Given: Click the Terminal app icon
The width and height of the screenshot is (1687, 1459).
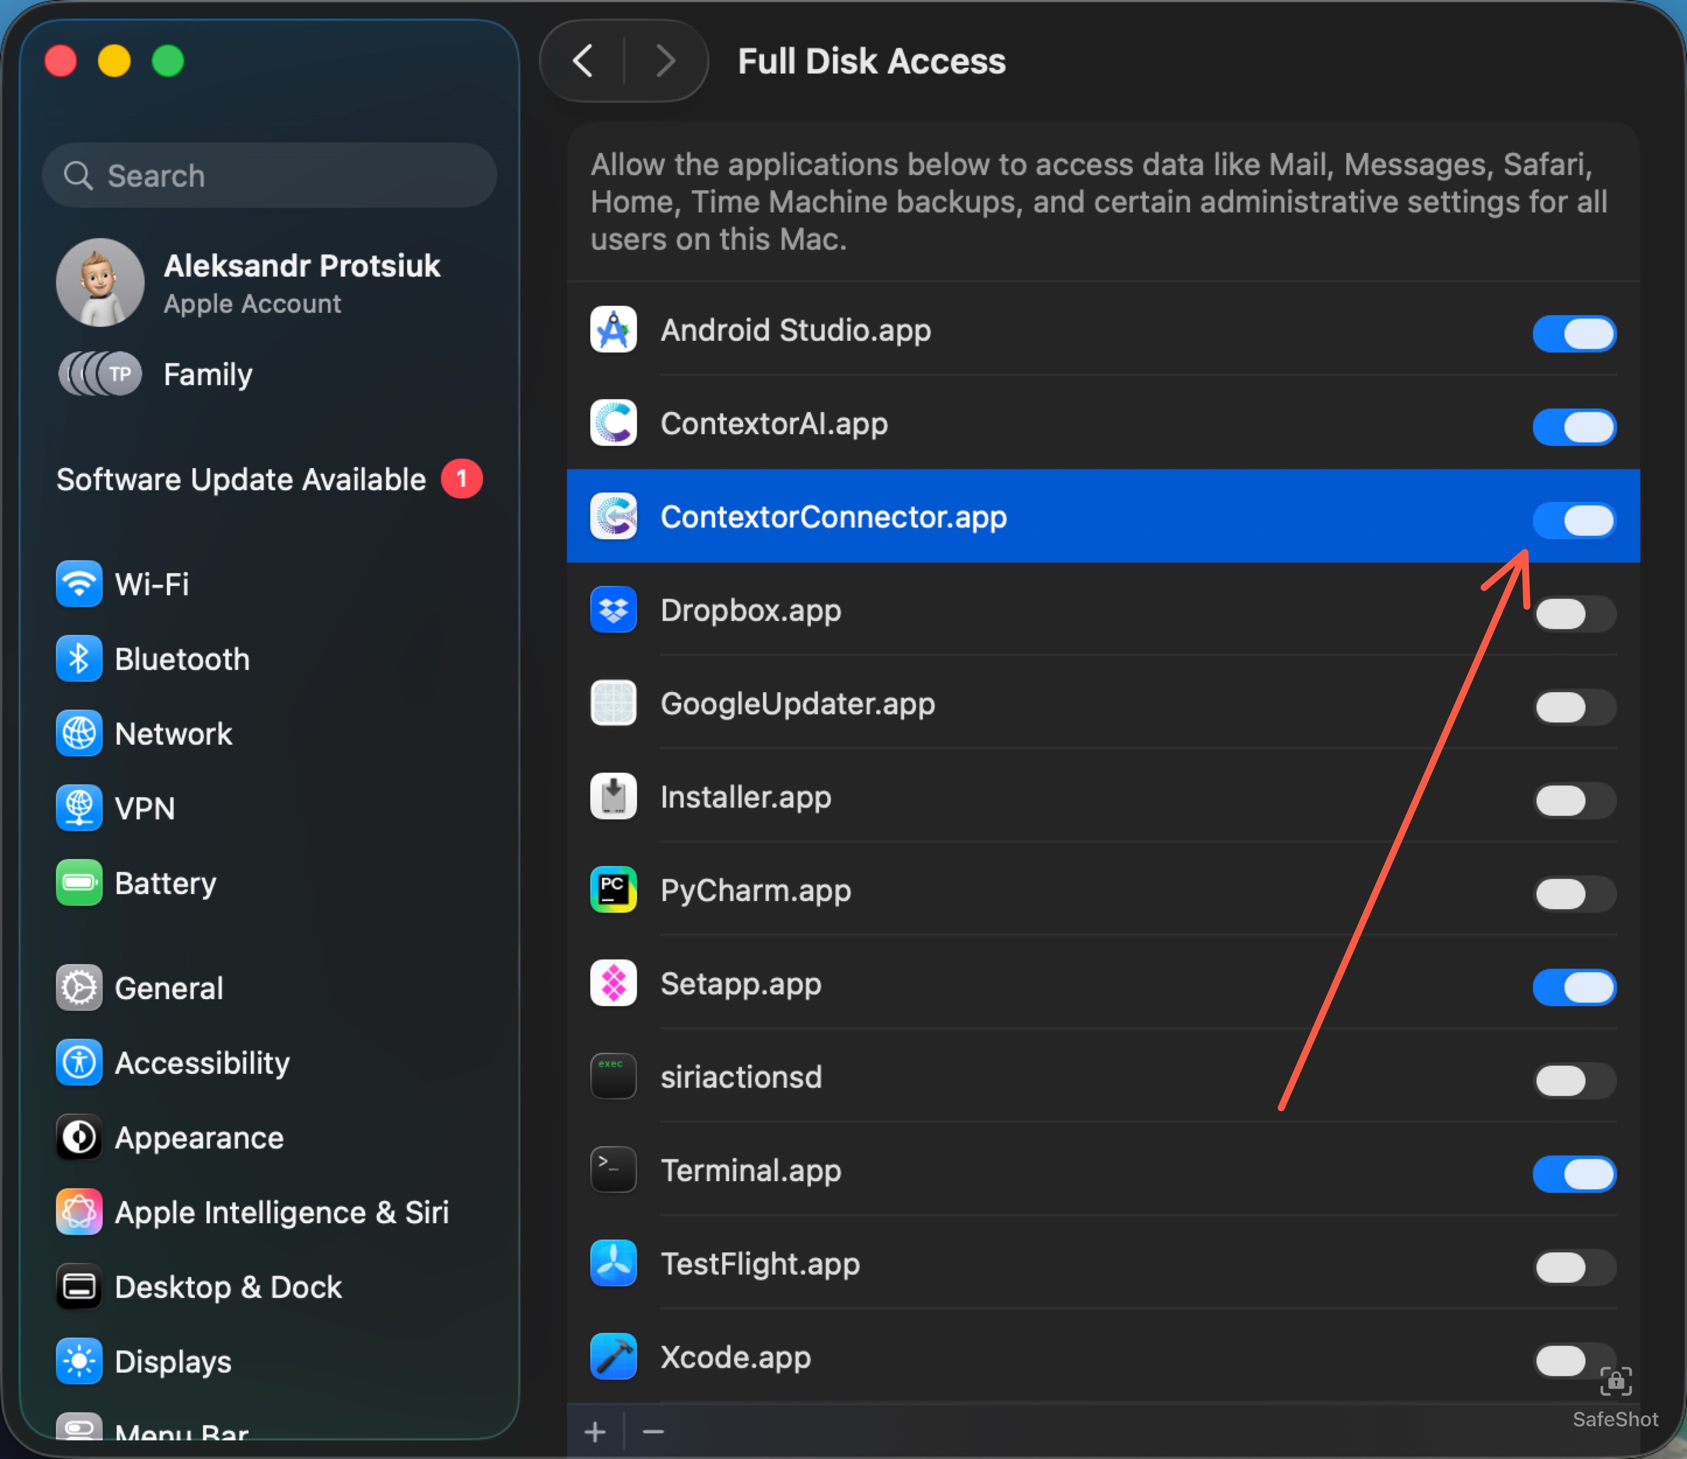Looking at the screenshot, I should 613,1170.
